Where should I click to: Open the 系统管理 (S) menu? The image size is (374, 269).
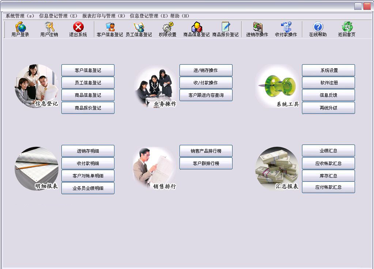pyautogui.click(x=20, y=16)
